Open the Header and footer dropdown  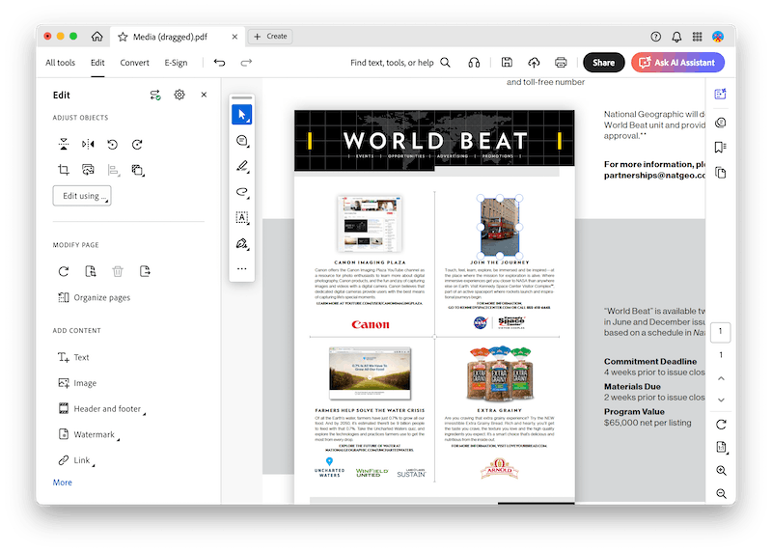click(102, 409)
